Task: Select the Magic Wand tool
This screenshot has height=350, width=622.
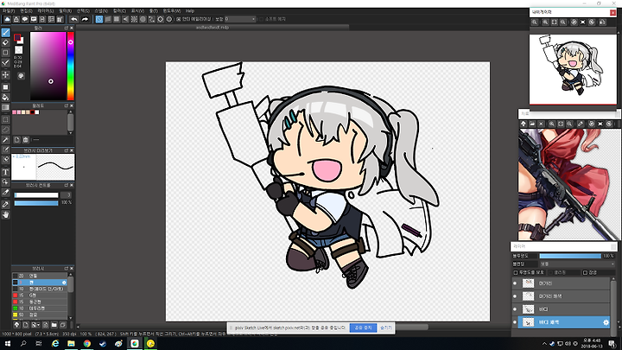Action: pos(5,140)
